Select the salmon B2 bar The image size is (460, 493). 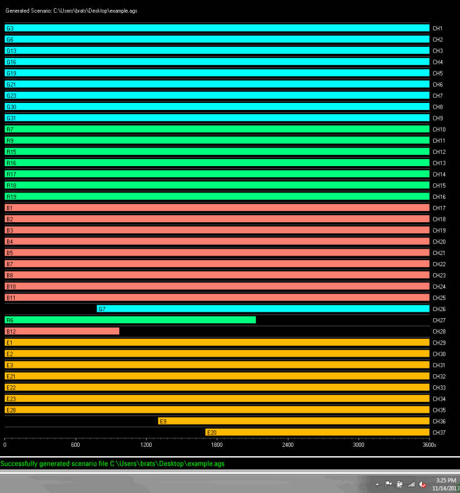click(x=217, y=219)
